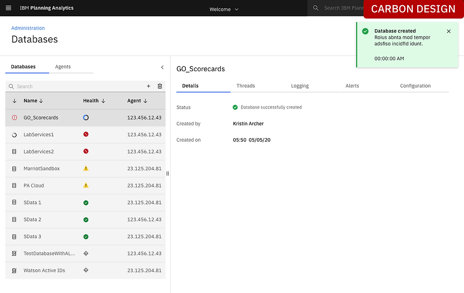464x293 pixels.
Task: Click GO_Scorecards blue health status icon
Action: click(86, 118)
